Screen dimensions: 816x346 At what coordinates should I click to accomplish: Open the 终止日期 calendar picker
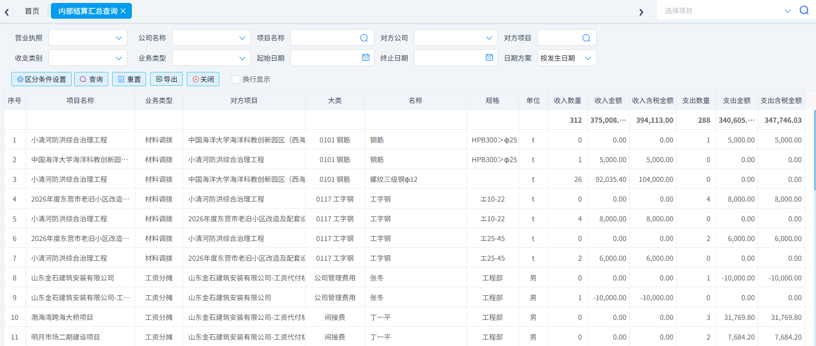pos(489,58)
